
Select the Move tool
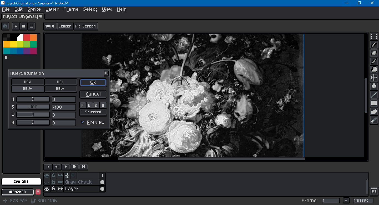374,78
